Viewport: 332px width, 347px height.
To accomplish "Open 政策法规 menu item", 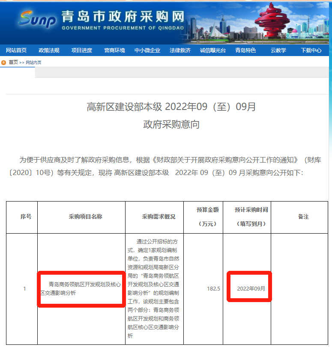I will coord(49,50).
